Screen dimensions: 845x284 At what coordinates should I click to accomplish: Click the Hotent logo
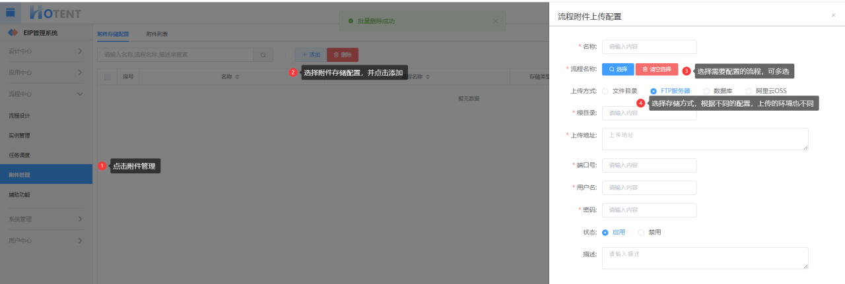(x=55, y=12)
